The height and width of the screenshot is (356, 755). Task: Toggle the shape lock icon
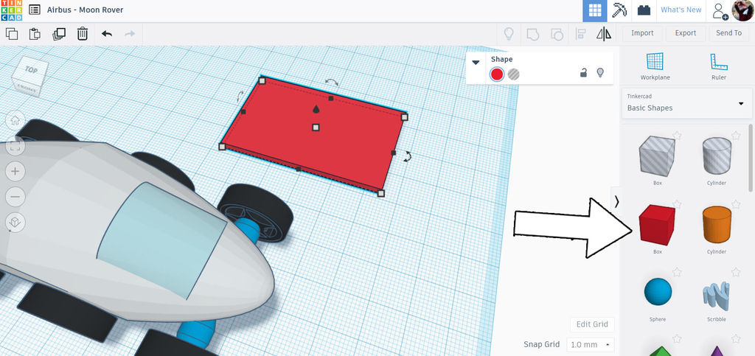[583, 73]
